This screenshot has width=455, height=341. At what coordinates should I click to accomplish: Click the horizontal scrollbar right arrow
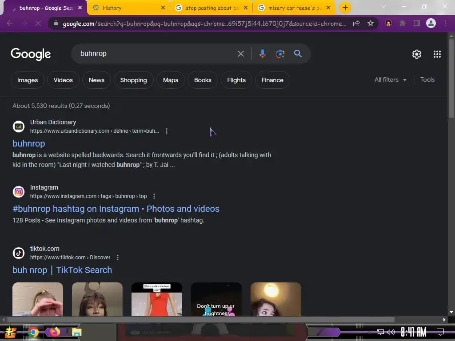pos(444,320)
